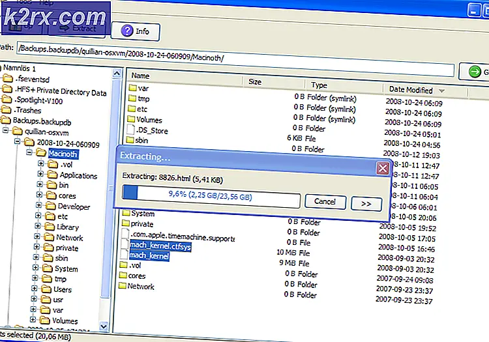Select the .fseventsd folder icon in tree
489x342 pixels.
tap(7, 78)
